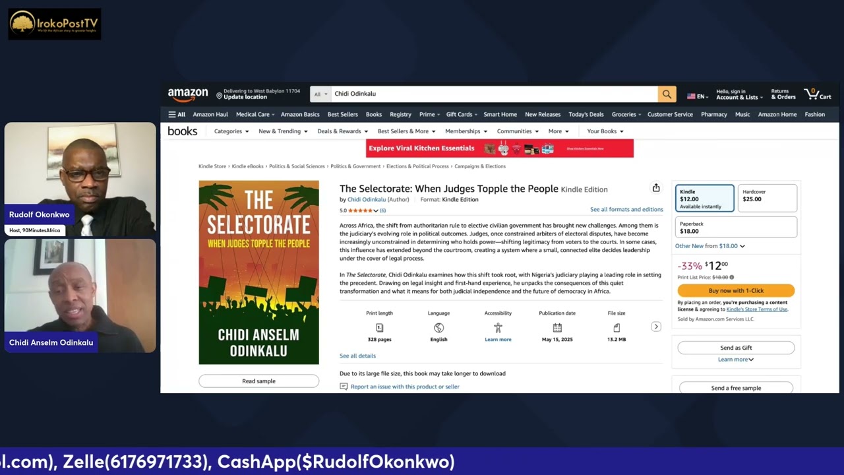This screenshot has height=475, width=844.
Task: Expand the Deals & Rewards dropdown
Action: click(x=343, y=131)
